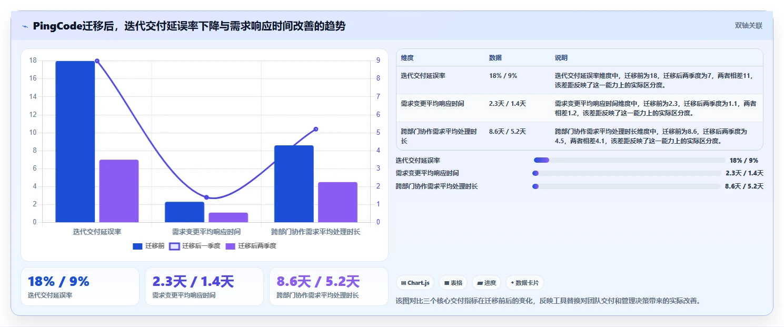Select the 表格 tag
This screenshot has width=784, height=327.
[x=453, y=283]
